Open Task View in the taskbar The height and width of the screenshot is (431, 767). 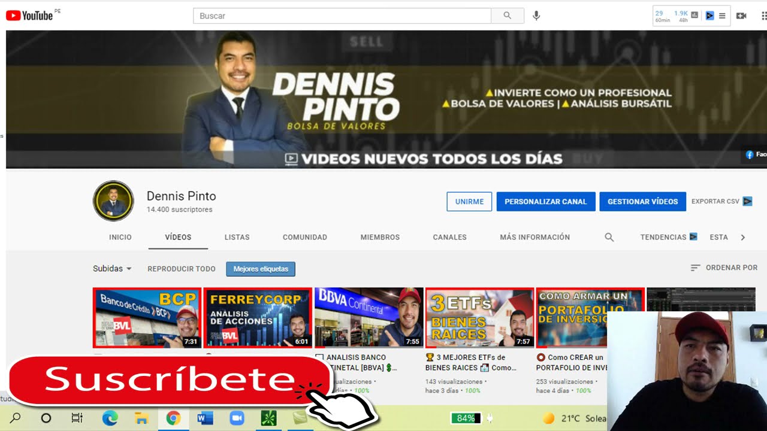(x=77, y=418)
